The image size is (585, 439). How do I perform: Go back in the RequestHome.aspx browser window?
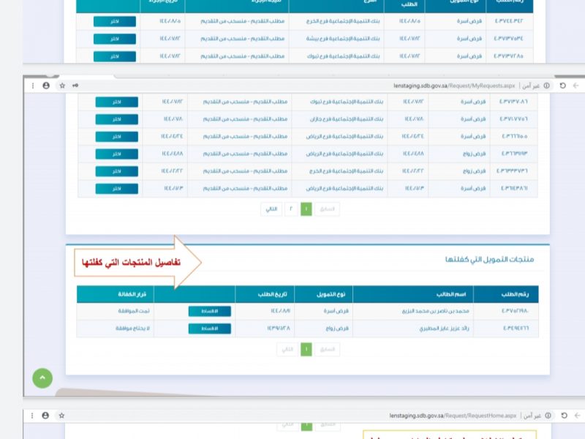[577, 416]
